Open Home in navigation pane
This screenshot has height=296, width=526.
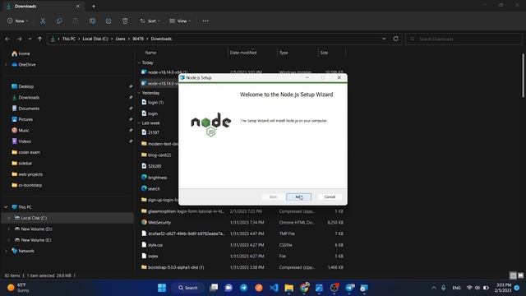pyautogui.click(x=21, y=53)
